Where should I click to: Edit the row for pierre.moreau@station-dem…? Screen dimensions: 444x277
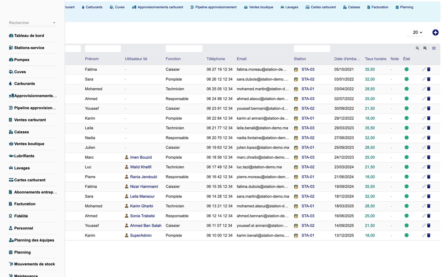[424, 177]
